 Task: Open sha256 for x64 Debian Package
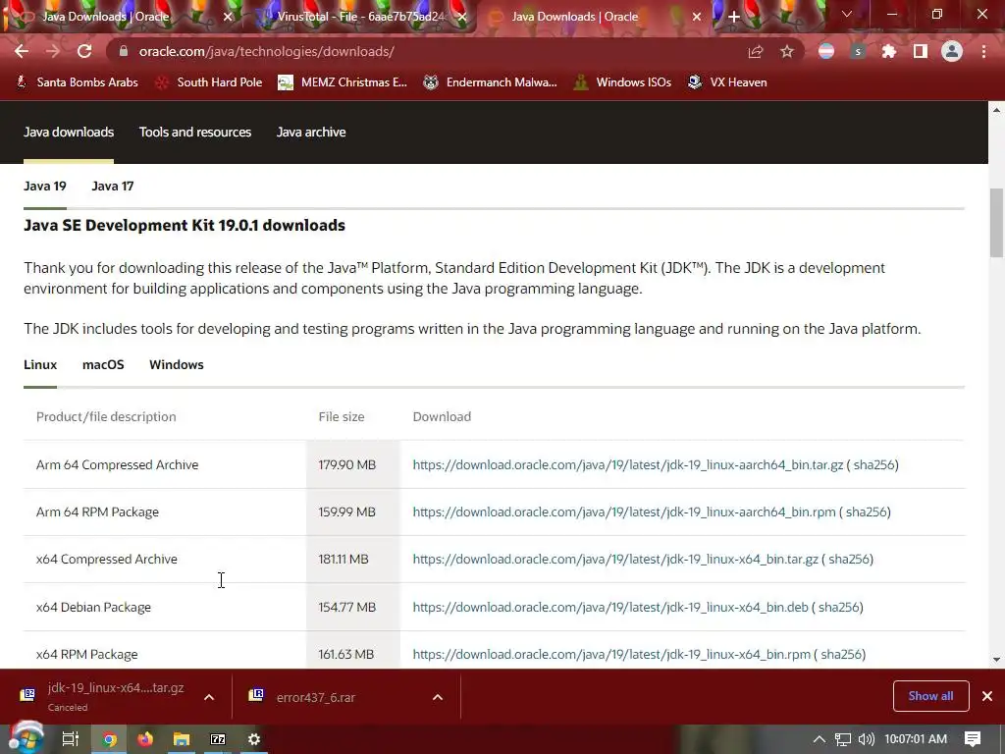tap(838, 607)
